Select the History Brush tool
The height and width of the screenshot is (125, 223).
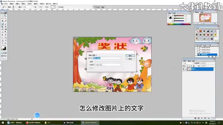tap(6, 26)
